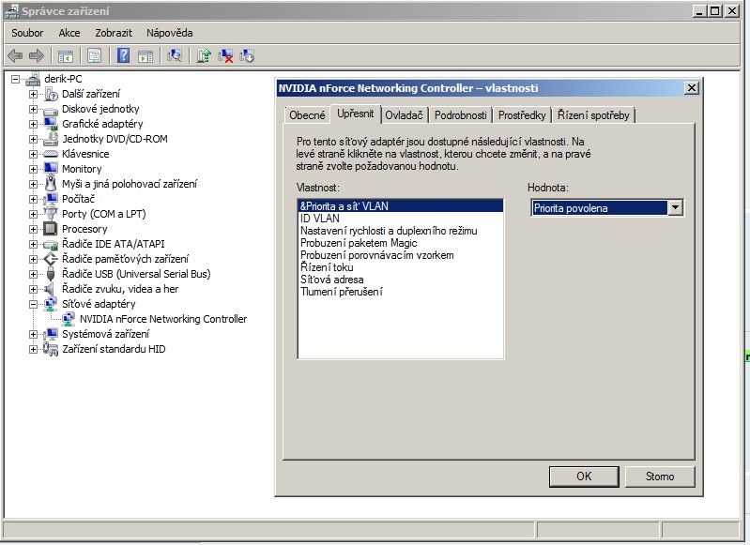Toggle the console tree toolbar icon

[66, 56]
